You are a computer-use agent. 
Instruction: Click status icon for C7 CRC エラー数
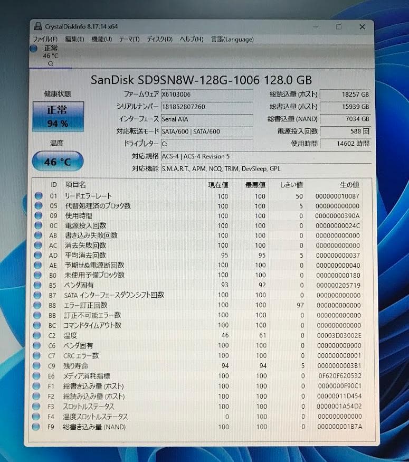(36, 356)
